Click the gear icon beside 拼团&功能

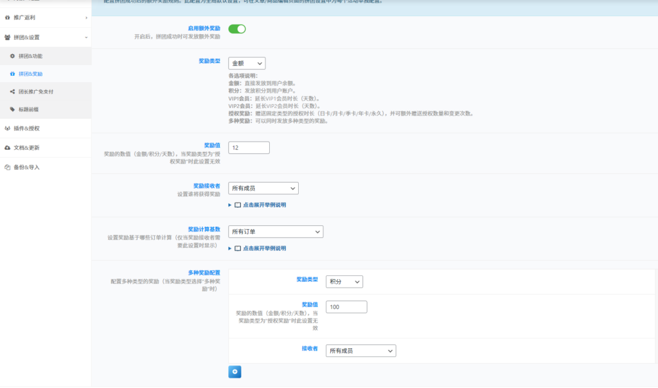click(x=12, y=56)
